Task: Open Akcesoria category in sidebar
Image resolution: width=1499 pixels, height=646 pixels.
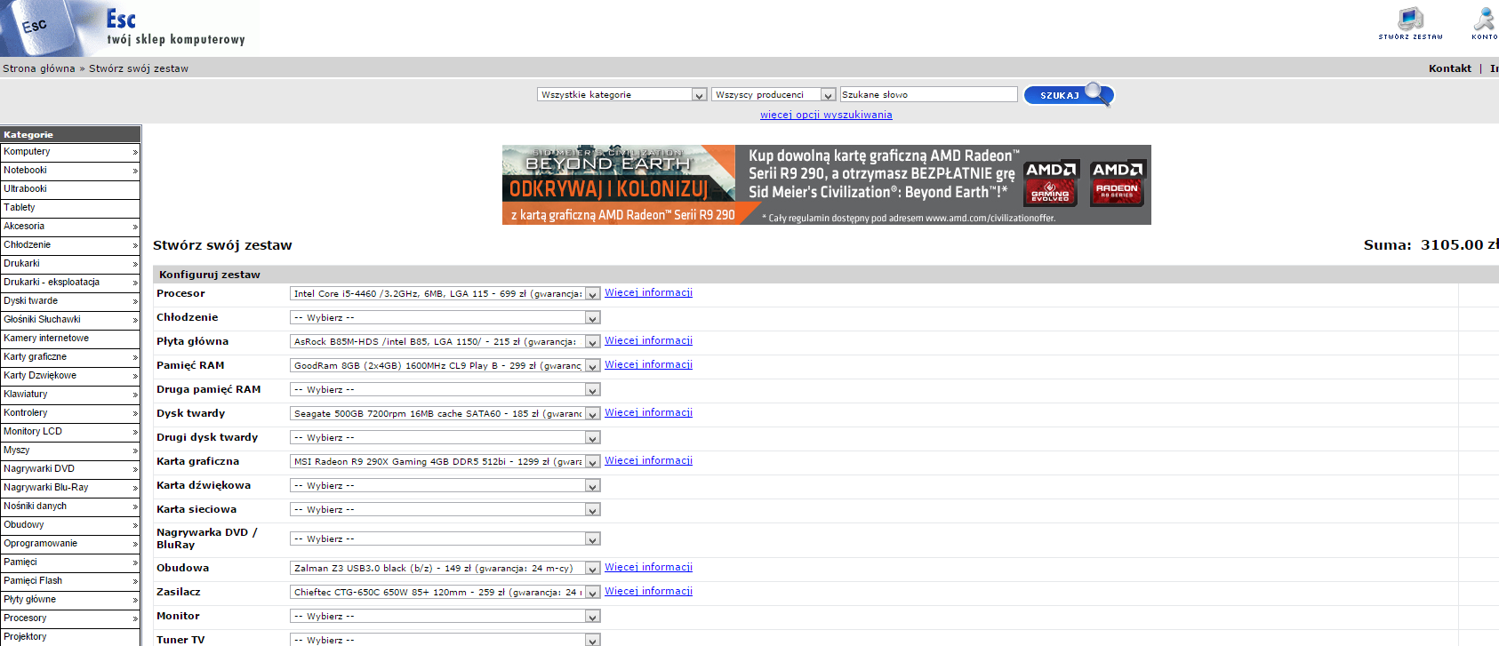Action: [70, 227]
